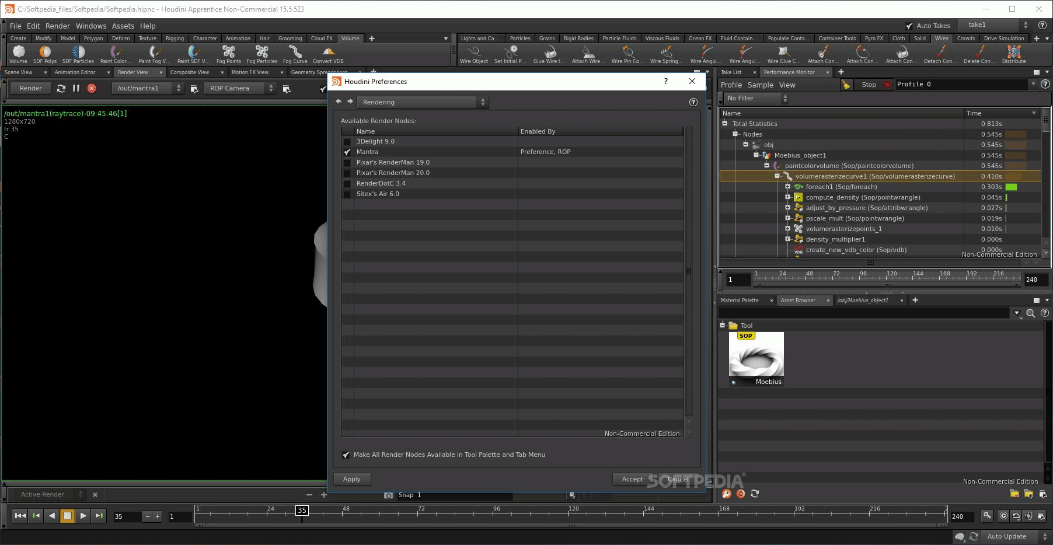Select the Distribute shelf tool
Image resolution: width=1053 pixels, height=545 pixels.
1014,54
